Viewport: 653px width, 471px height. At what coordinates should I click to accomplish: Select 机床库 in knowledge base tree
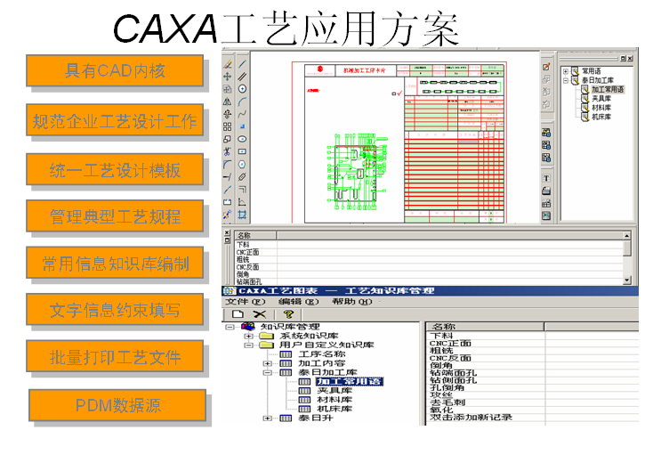coord(335,409)
